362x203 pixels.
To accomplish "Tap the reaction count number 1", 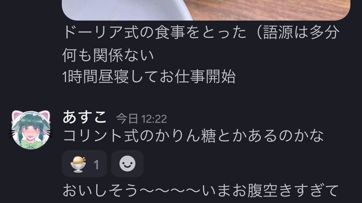I will (x=96, y=165).
